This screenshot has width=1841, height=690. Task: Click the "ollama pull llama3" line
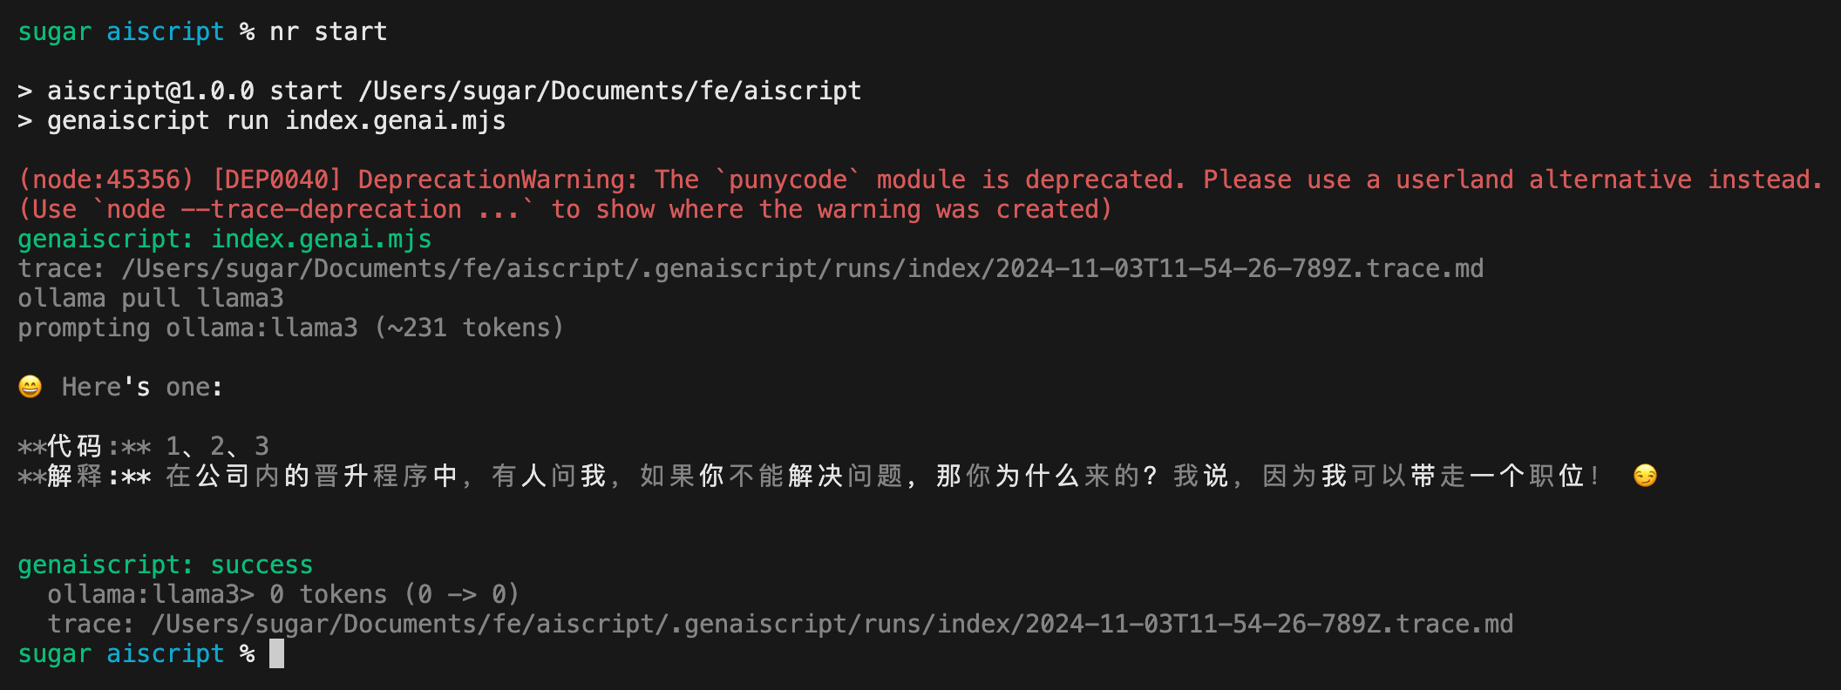coord(151,298)
